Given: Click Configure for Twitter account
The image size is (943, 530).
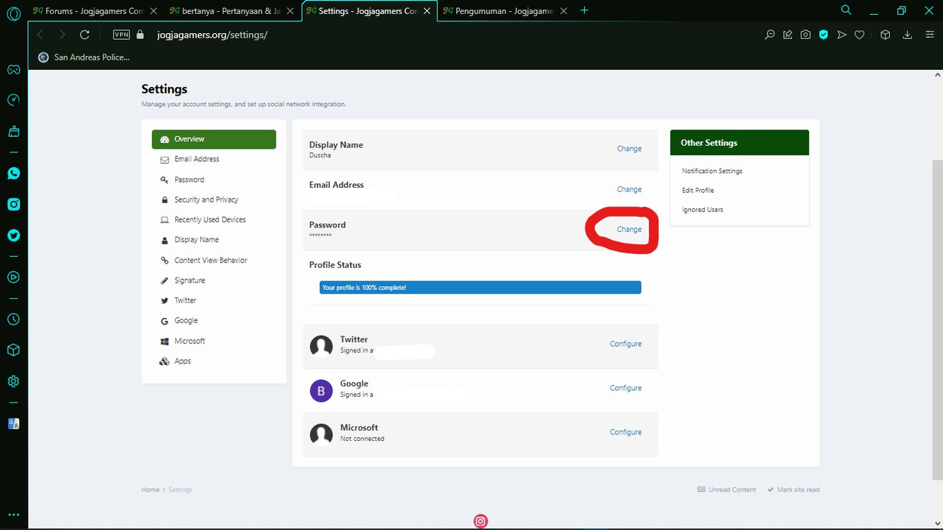Looking at the screenshot, I should point(625,344).
